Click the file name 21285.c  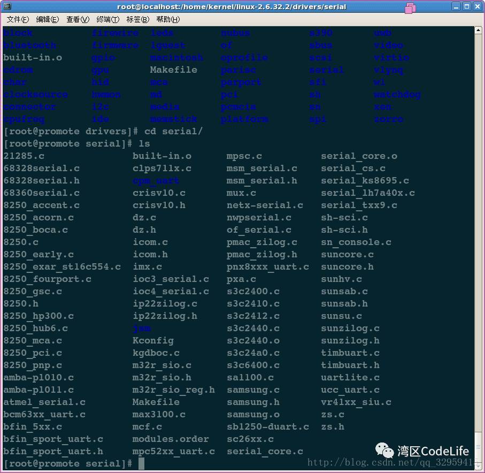tap(24, 156)
